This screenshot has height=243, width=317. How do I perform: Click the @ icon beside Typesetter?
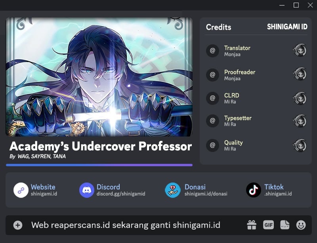coord(212,121)
